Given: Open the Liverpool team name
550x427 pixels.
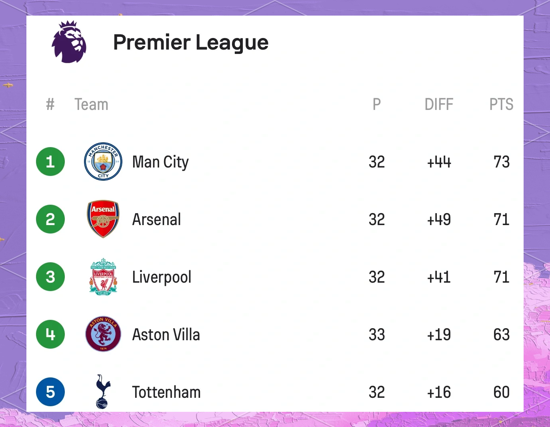Looking at the screenshot, I should pyautogui.click(x=162, y=277).
